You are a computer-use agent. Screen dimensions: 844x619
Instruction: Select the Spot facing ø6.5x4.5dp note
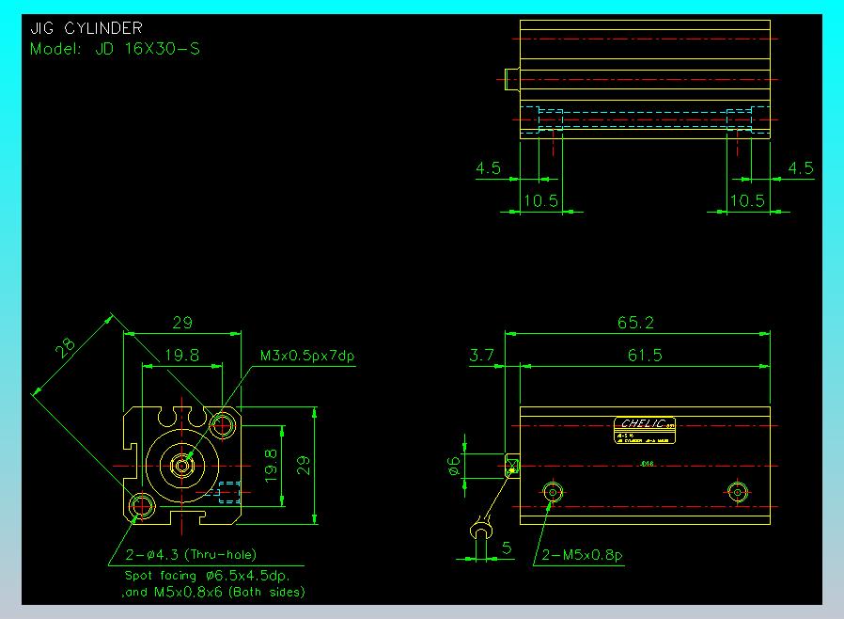(207, 576)
